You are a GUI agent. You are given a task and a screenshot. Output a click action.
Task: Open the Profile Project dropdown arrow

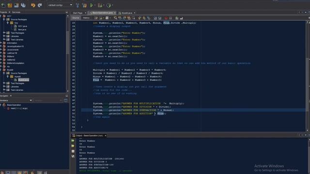[112, 5]
